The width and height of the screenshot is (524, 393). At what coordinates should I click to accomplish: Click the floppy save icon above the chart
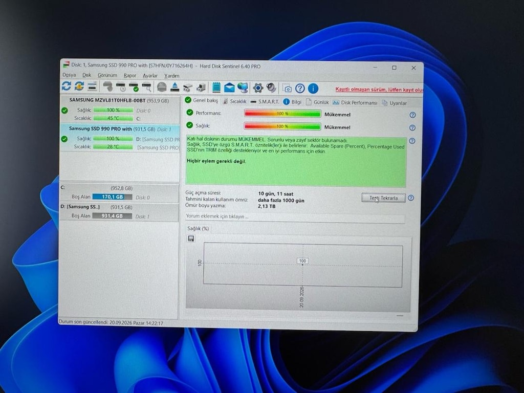(191, 238)
